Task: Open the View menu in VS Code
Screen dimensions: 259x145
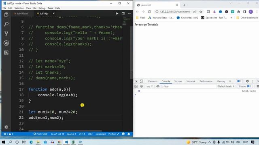Action: 28,8
